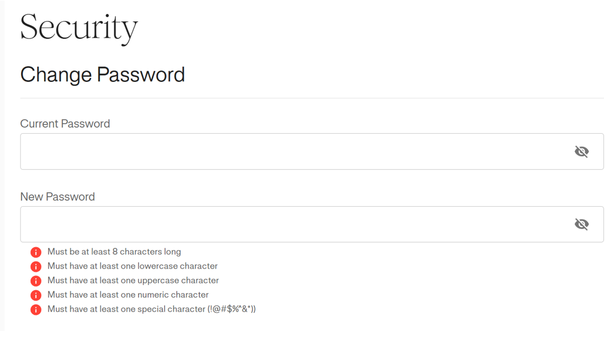
Task: Click the New Password label
Action: click(x=57, y=196)
